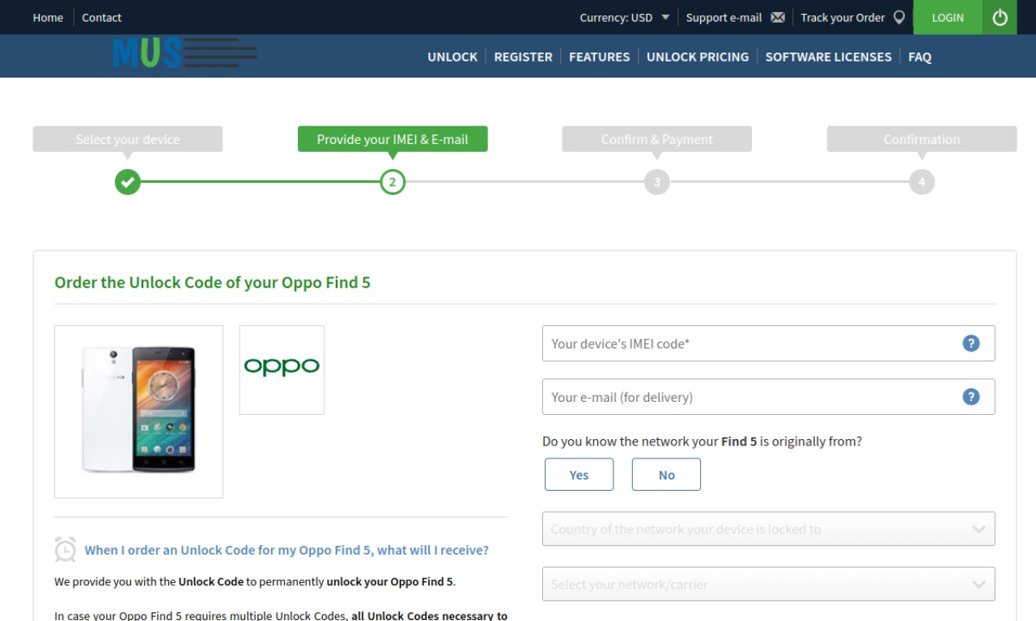Open the FAQ menu item

[x=919, y=57]
